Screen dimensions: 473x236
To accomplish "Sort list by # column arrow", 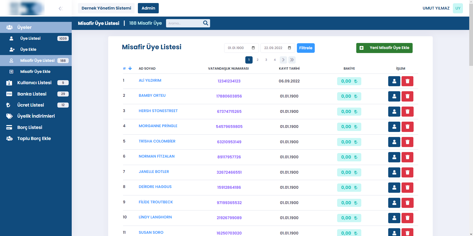I will point(130,68).
